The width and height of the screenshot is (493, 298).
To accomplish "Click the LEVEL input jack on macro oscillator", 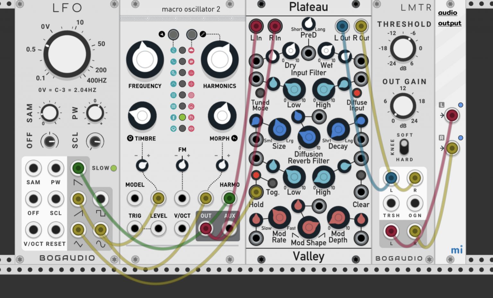I will coord(158,229).
